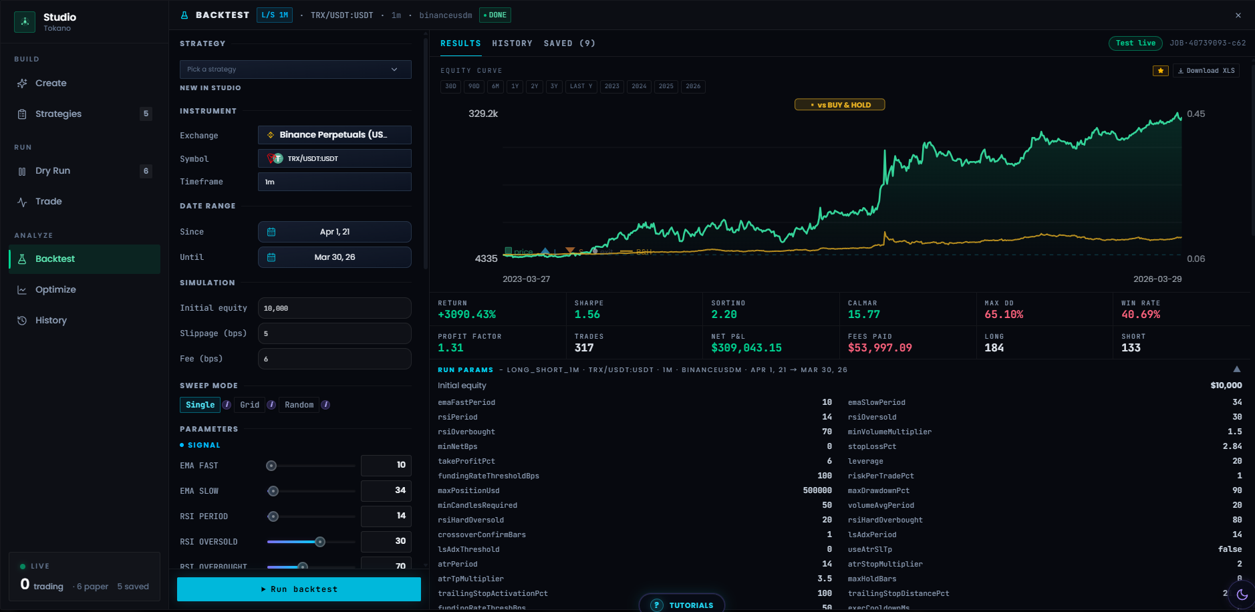This screenshot has width=1255, height=612.
Task: Open Create from sidebar sparkle icon
Action: (22, 84)
